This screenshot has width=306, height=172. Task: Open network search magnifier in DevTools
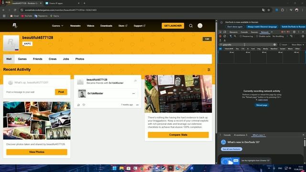pos(235,36)
